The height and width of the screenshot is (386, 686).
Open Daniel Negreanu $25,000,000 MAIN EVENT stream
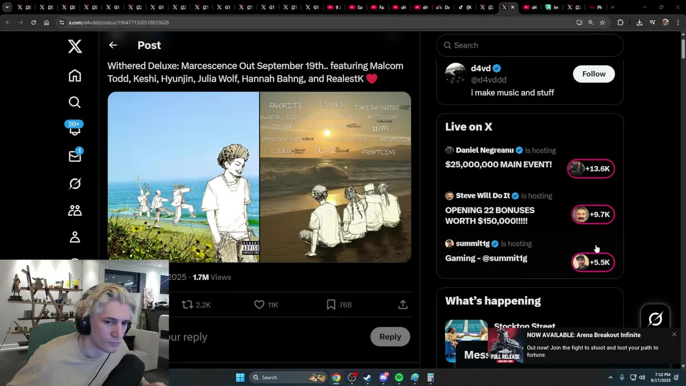click(498, 165)
